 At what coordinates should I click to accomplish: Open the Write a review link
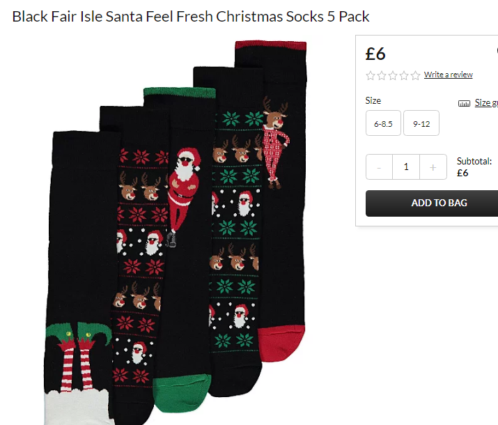pyautogui.click(x=448, y=75)
